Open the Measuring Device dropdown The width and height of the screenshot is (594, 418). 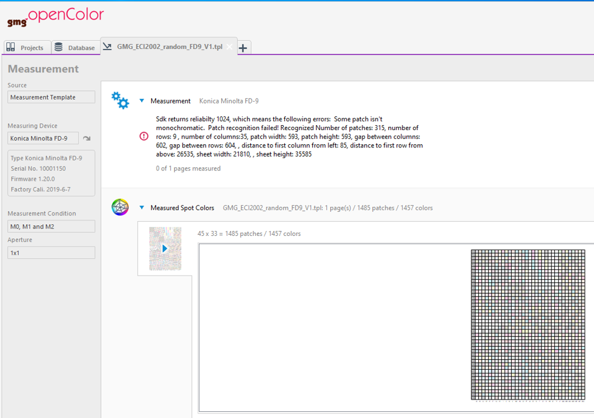pos(43,138)
